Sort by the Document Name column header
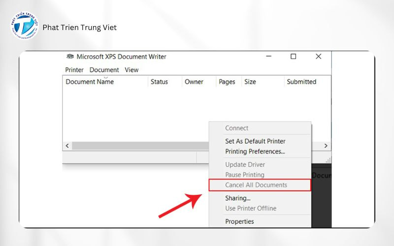The height and width of the screenshot is (246, 394). 90,82
